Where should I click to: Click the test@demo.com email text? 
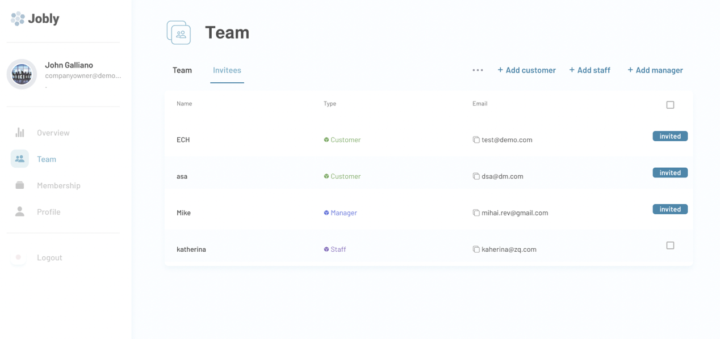coord(507,140)
